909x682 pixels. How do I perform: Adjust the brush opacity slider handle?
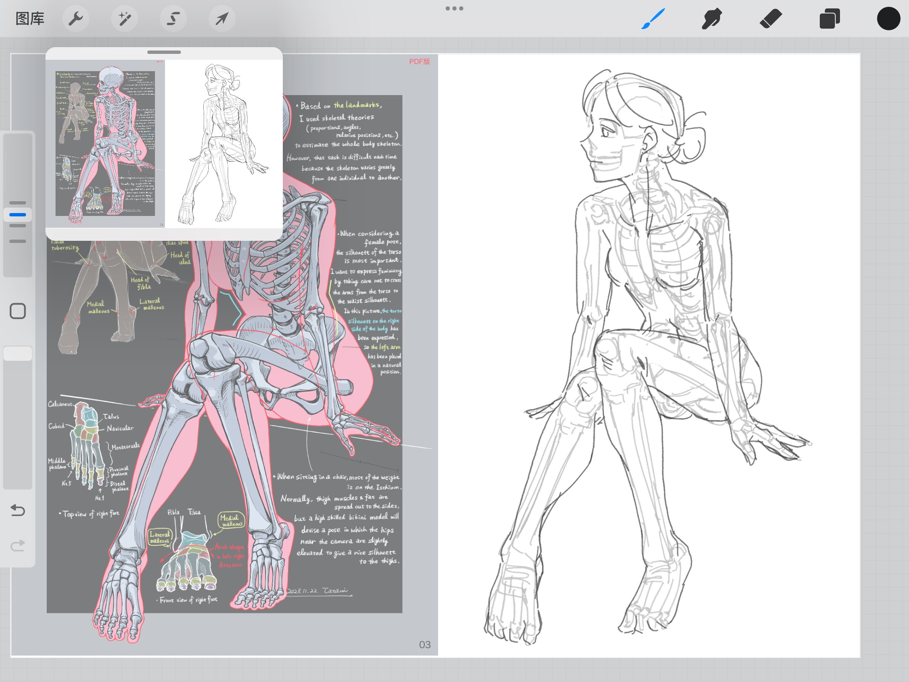pos(18,354)
